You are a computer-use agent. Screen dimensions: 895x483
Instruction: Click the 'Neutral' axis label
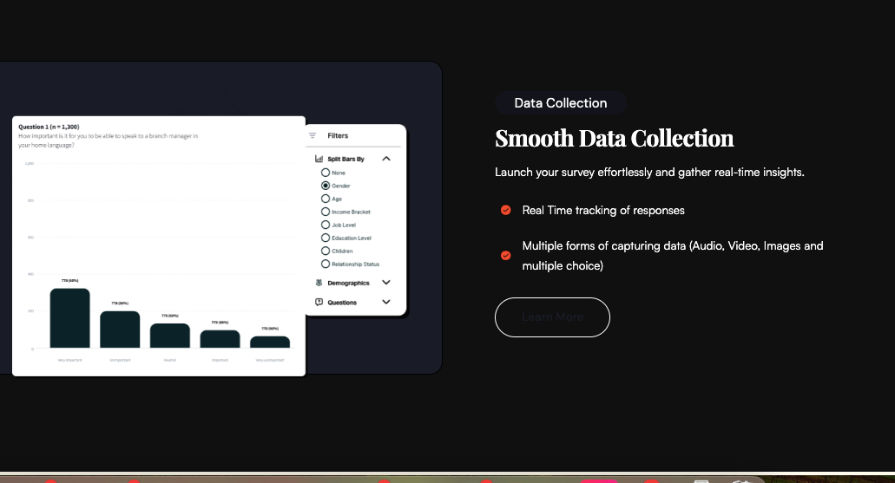coord(170,360)
